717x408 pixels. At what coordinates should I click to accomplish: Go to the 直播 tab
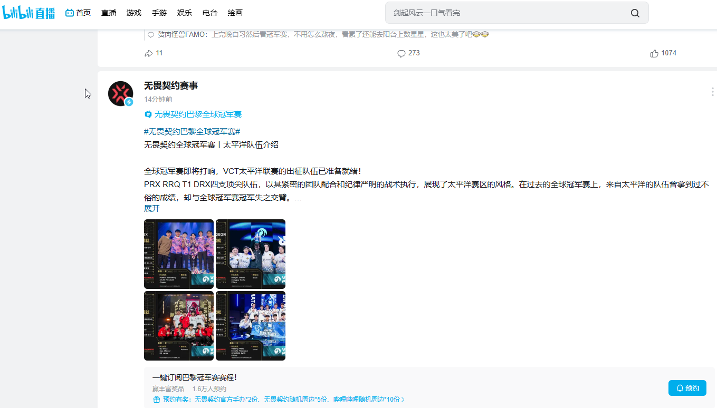(109, 13)
